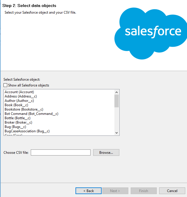Select Bookstore (Bookstore__c) entry
This screenshot has height=197, width=187.
pos(24,109)
